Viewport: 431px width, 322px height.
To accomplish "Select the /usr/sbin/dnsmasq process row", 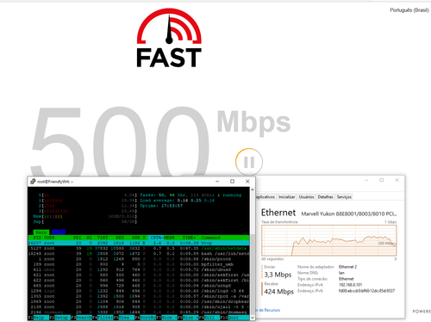I will click(x=139, y=313).
